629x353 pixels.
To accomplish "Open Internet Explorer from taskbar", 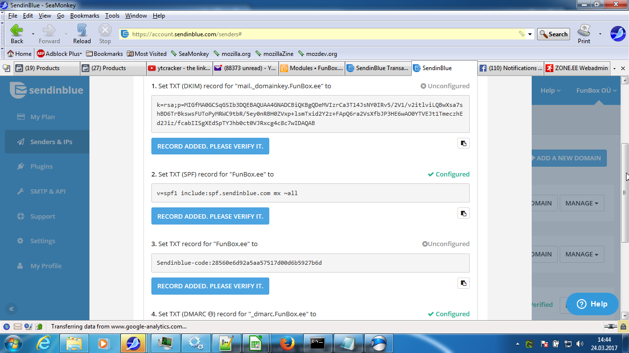I will (x=44, y=343).
